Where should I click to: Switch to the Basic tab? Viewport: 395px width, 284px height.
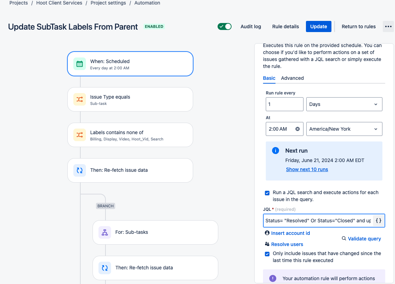point(269,78)
